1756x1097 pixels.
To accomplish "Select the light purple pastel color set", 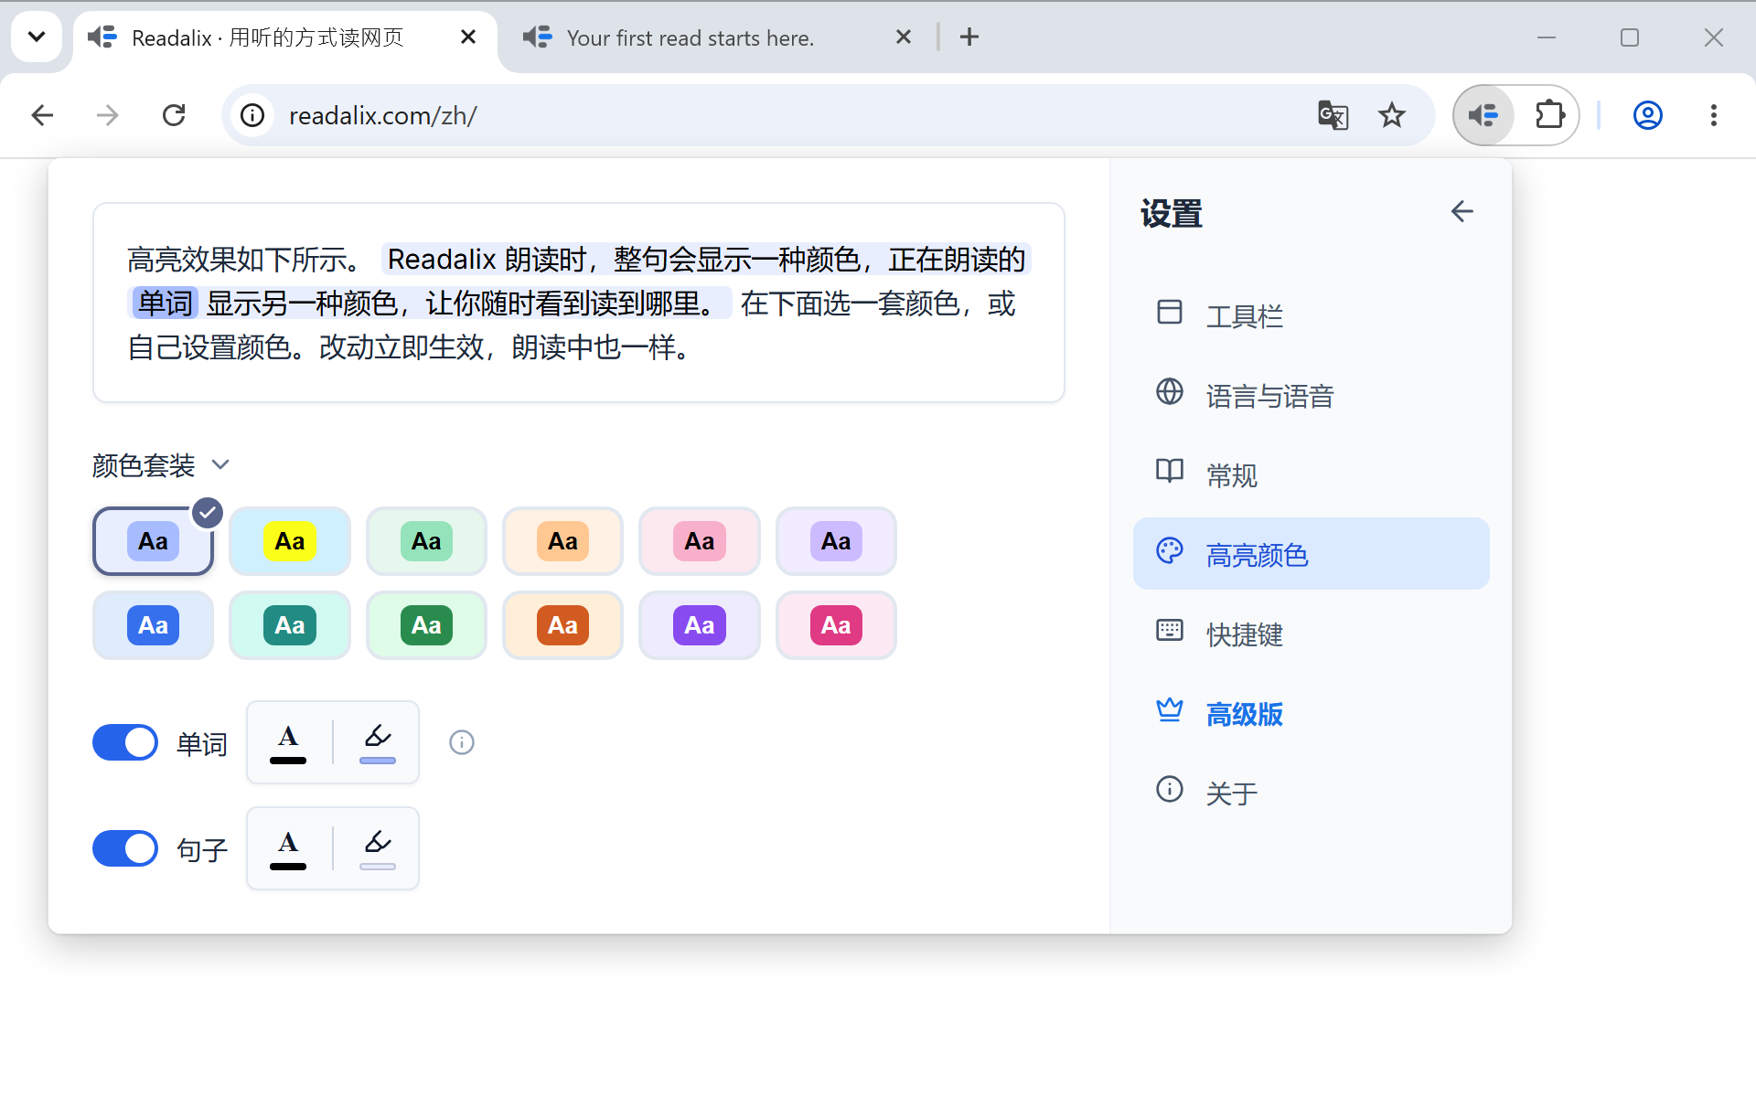I will [836, 541].
